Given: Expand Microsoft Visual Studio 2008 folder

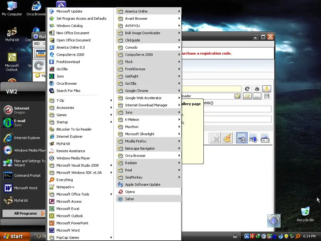Looking at the screenshot, I should click(x=80, y=165).
